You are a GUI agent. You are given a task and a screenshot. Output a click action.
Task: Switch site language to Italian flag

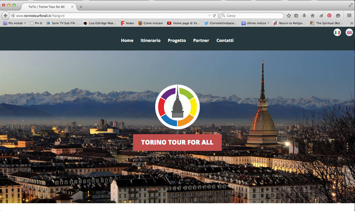click(337, 32)
